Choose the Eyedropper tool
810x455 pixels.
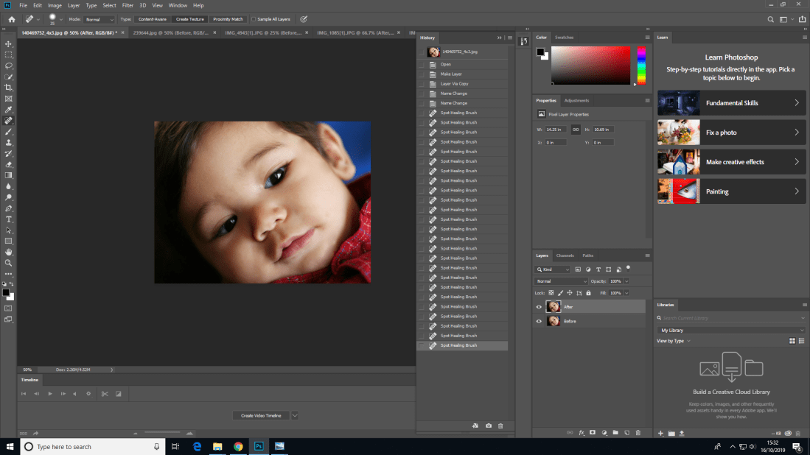pos(9,108)
